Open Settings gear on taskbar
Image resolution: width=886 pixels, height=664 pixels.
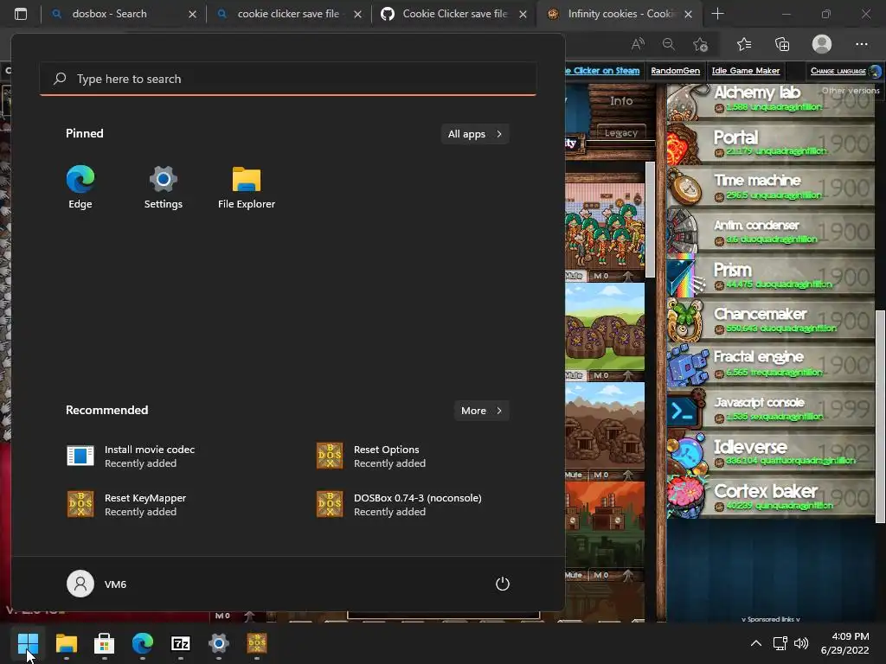pos(219,643)
